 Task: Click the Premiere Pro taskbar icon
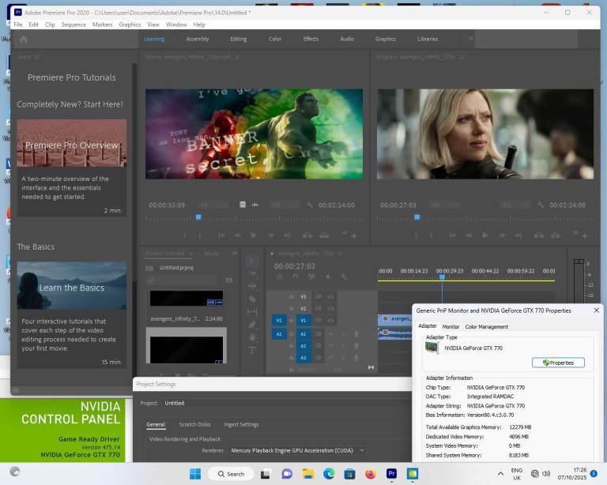[391, 474]
